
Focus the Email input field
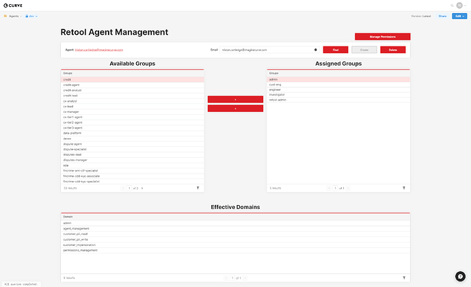[x=269, y=50]
